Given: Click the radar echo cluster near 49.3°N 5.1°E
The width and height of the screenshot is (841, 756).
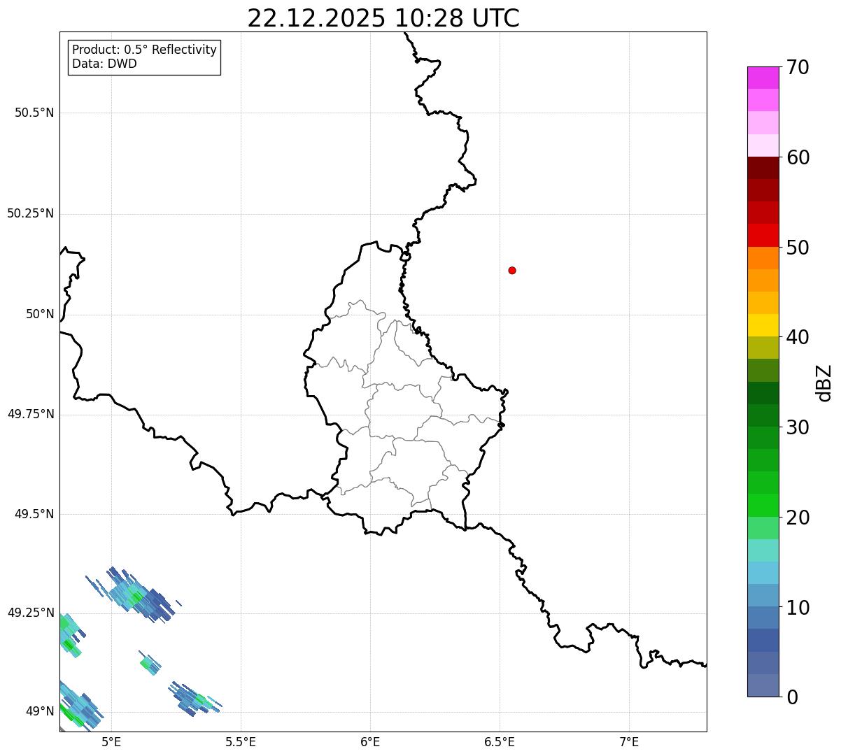Looking at the screenshot, I should 134,594.
